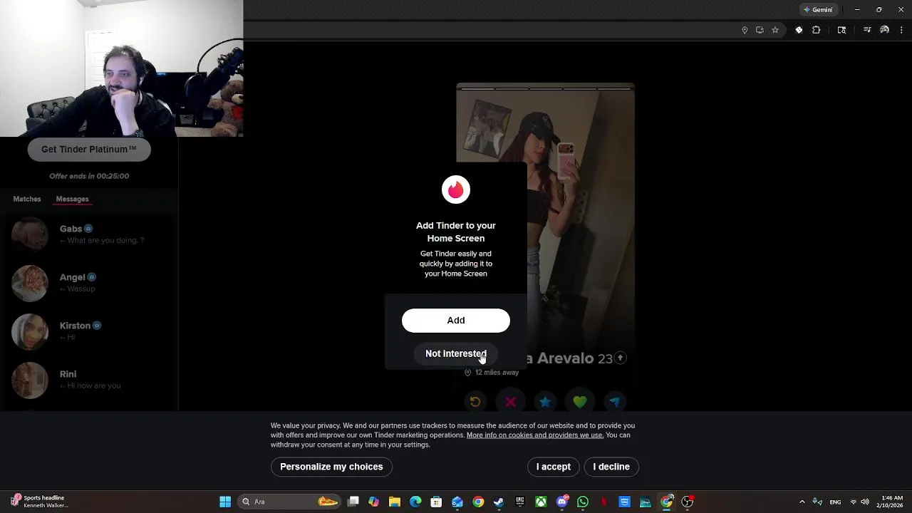Click ENG language indicator
This screenshot has height=513, width=912.
[835, 502]
